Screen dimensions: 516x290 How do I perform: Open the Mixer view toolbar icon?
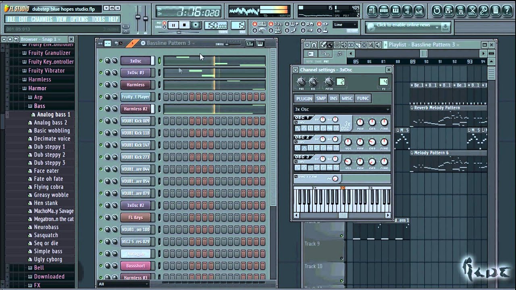tap(419, 11)
